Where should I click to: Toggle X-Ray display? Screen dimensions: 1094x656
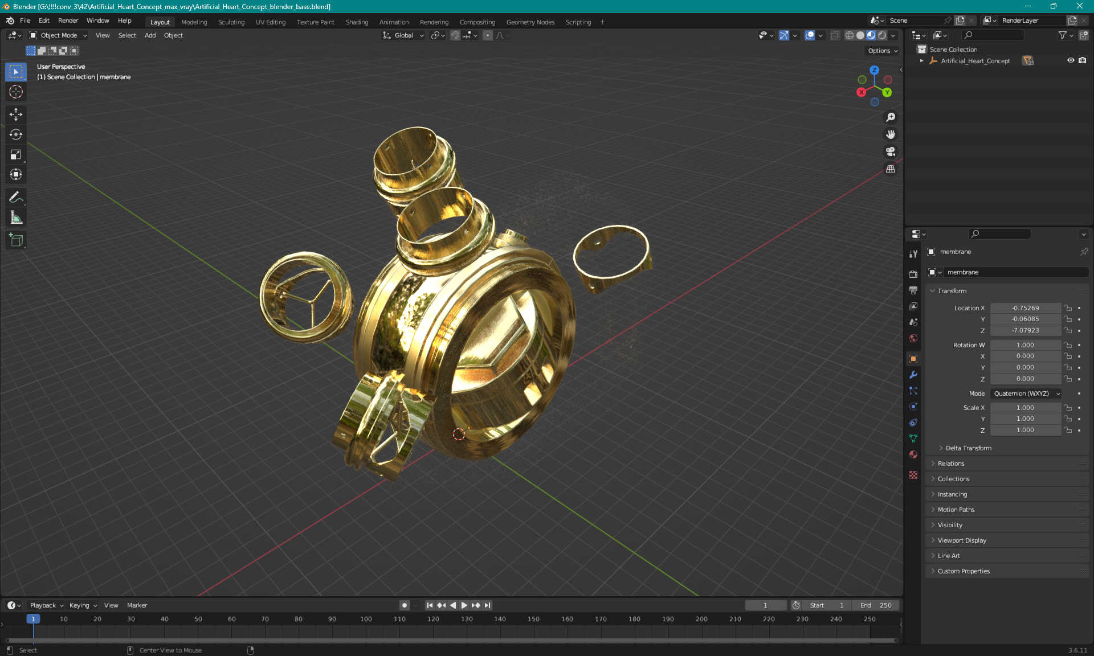835,35
